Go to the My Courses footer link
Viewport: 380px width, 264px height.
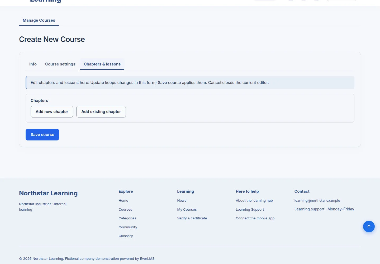[187, 210]
